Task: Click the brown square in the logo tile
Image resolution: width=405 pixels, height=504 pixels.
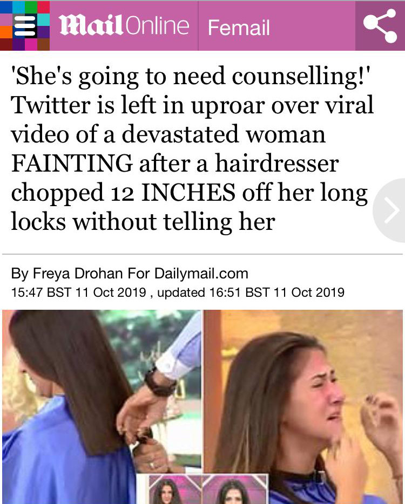Action: 43,44
